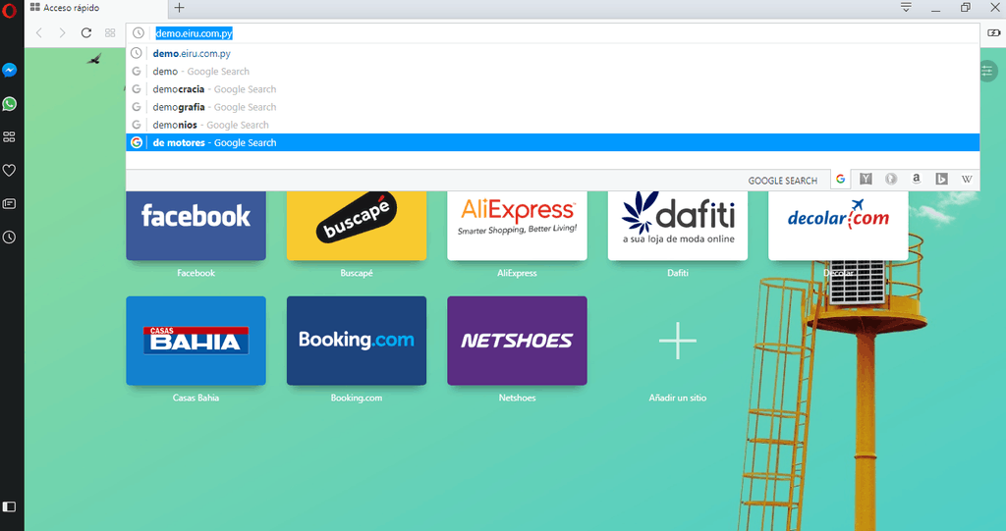The width and height of the screenshot is (1006, 531).
Task: Choose demo.eiru.com.py history suggestion
Action: (x=552, y=53)
